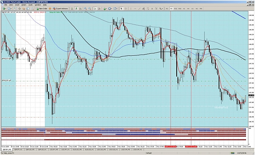Select the Crosshair tool
The width and height of the screenshot is (255, 155).
pyautogui.click(x=126, y=9)
